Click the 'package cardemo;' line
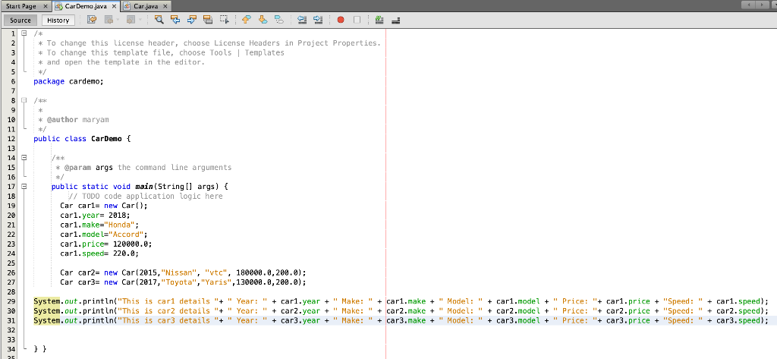The image size is (777, 359). (x=69, y=81)
